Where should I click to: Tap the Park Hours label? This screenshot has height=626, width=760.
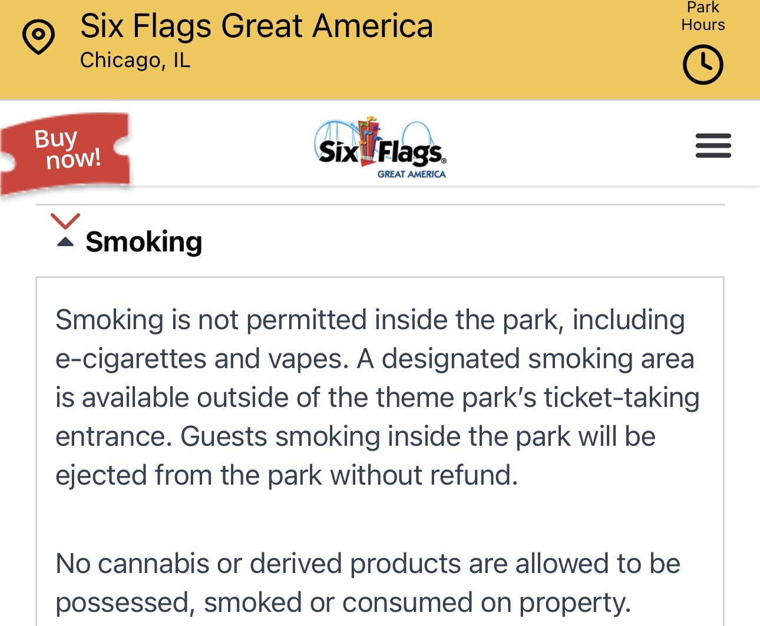(x=703, y=16)
